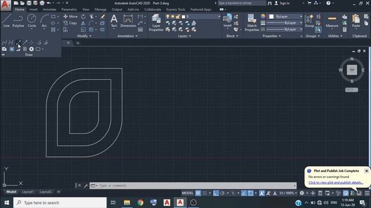Select the Array tool
The height and width of the screenshot is (208, 371).
click(91, 29)
